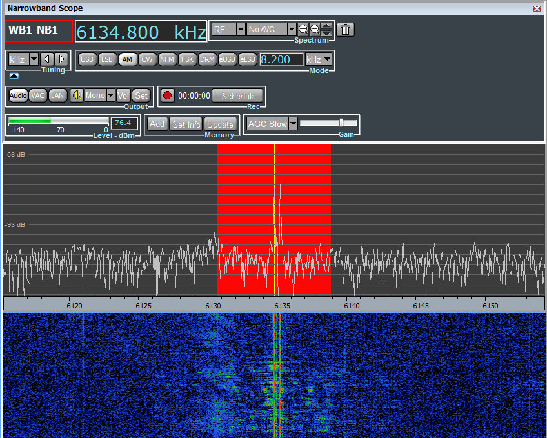
Task: Add a memory entry
Action: (157, 124)
